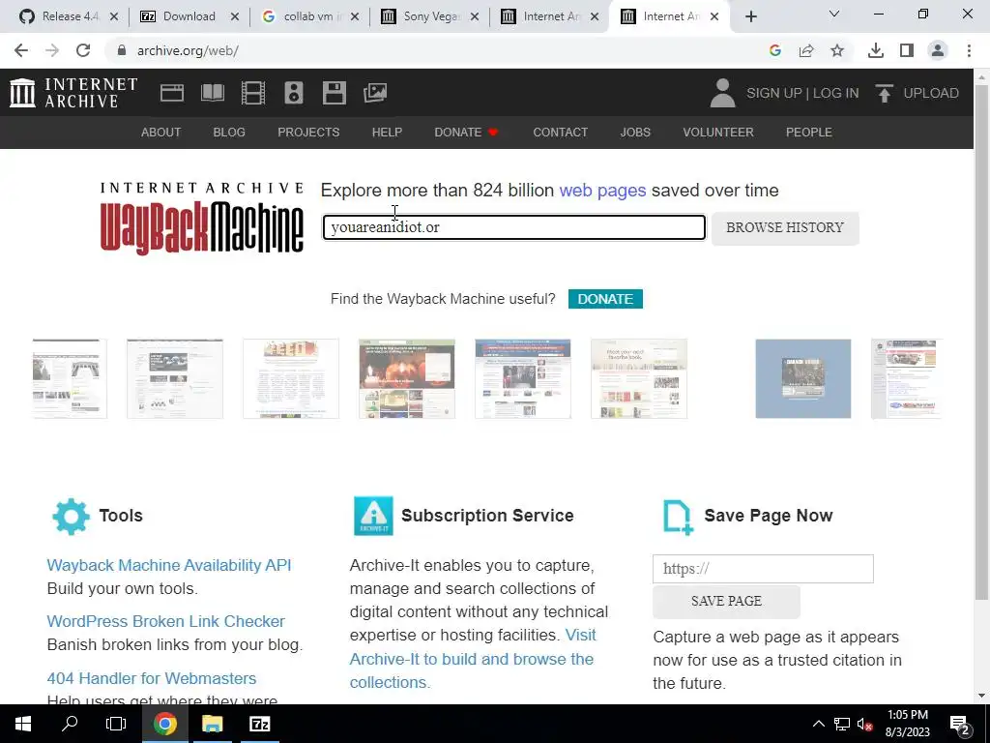
Task: Click the Wayback Machine URL search field
Action: 514,227
